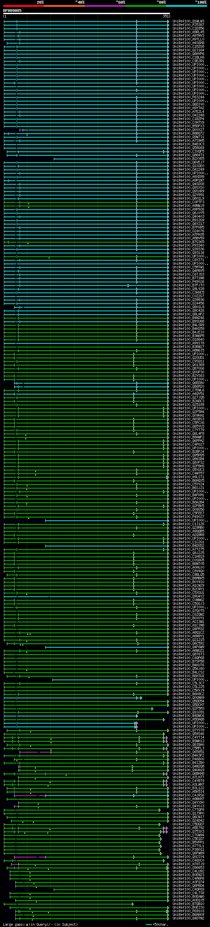Click hit UniRef100_P46800
The width and height of the screenshot is (210, 927).
[x=188, y=759]
